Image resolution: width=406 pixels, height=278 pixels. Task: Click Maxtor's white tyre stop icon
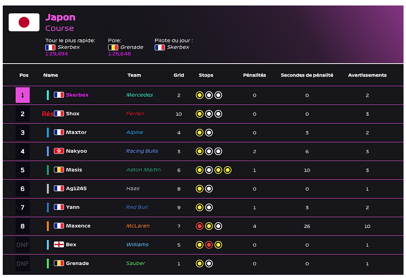click(x=209, y=133)
